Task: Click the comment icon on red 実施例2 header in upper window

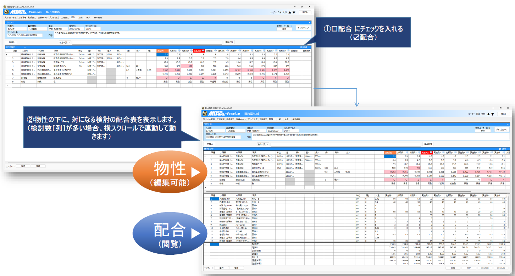Action: click(204, 51)
